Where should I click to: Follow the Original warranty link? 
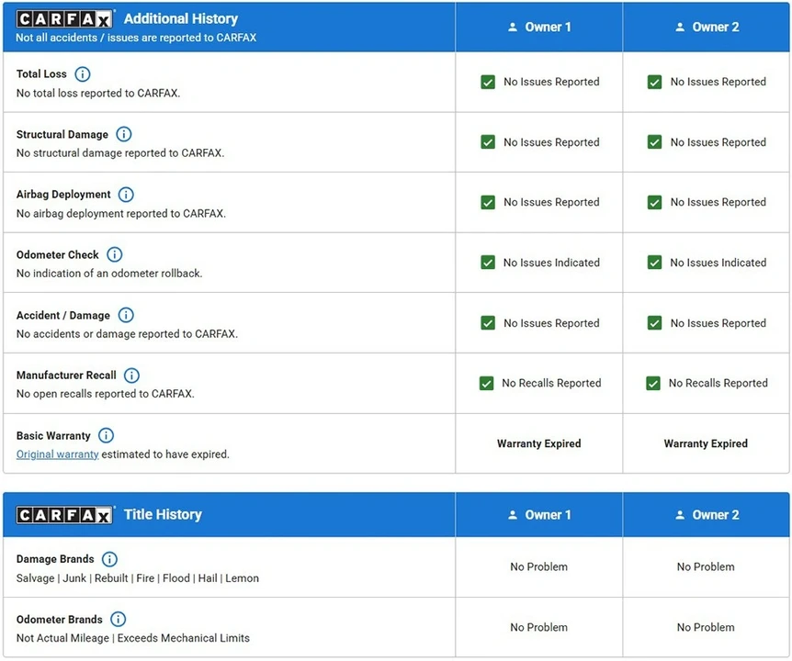[x=58, y=454]
